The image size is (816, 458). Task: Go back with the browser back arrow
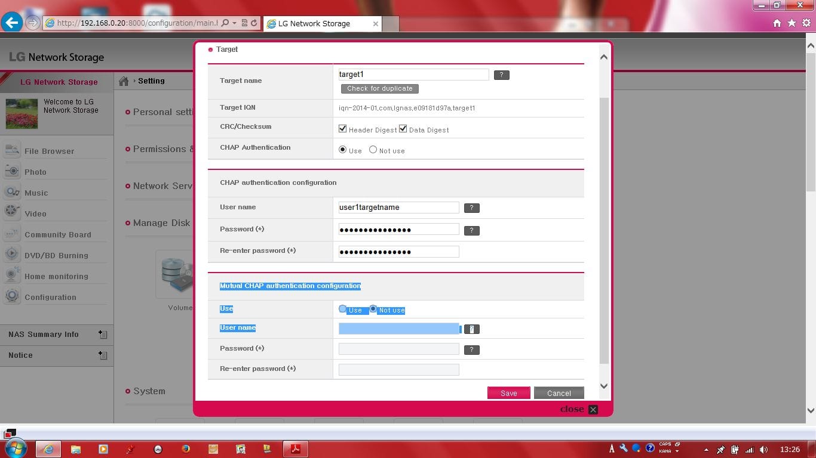12,23
